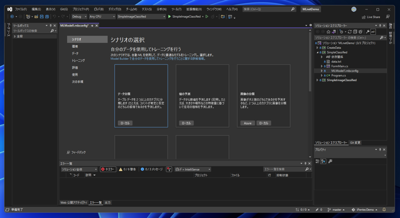
Task: Click the Save All icon in toolbar
Action: [47, 16]
